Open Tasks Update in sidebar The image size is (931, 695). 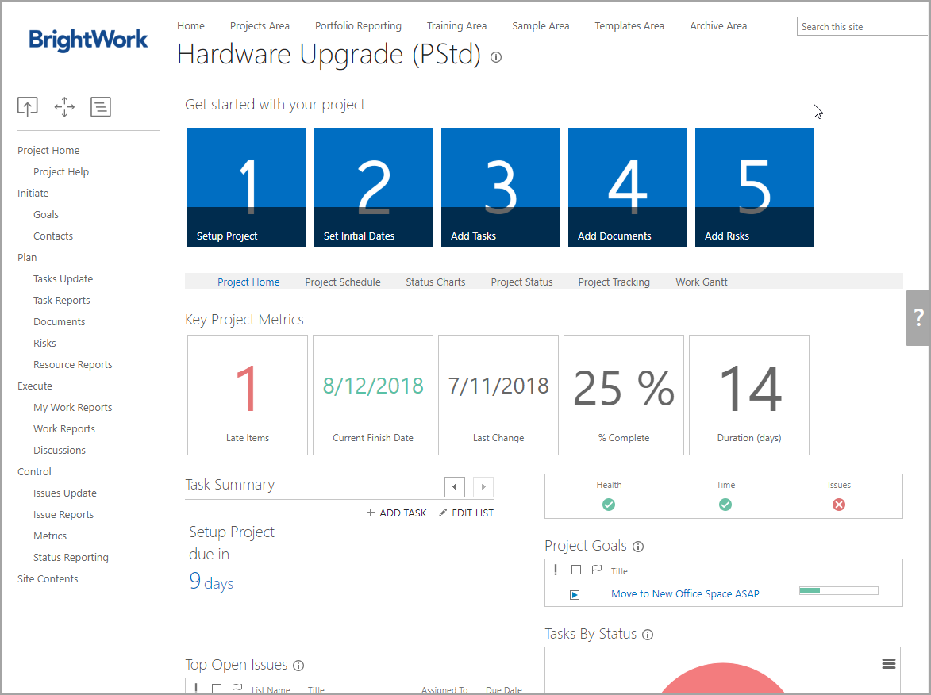pyautogui.click(x=63, y=278)
